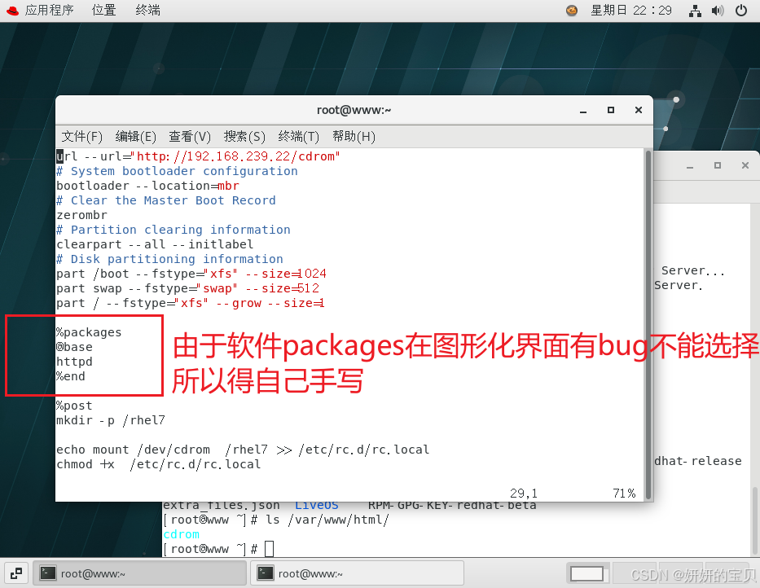Switch to second root@www taskbar entry

[358, 573]
